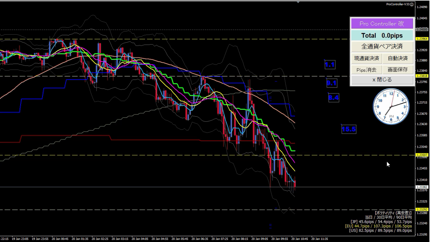
Task: Click the Pro Controller 改 purple header
Action: tap(382, 24)
